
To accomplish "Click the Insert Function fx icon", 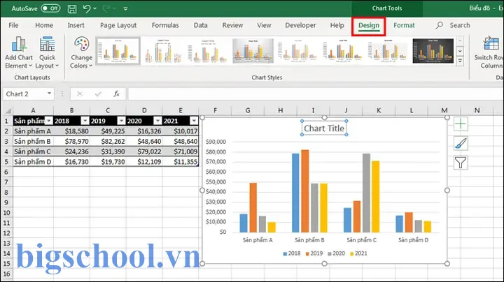I will click(116, 94).
